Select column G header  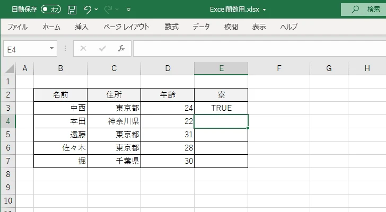tap(329, 68)
